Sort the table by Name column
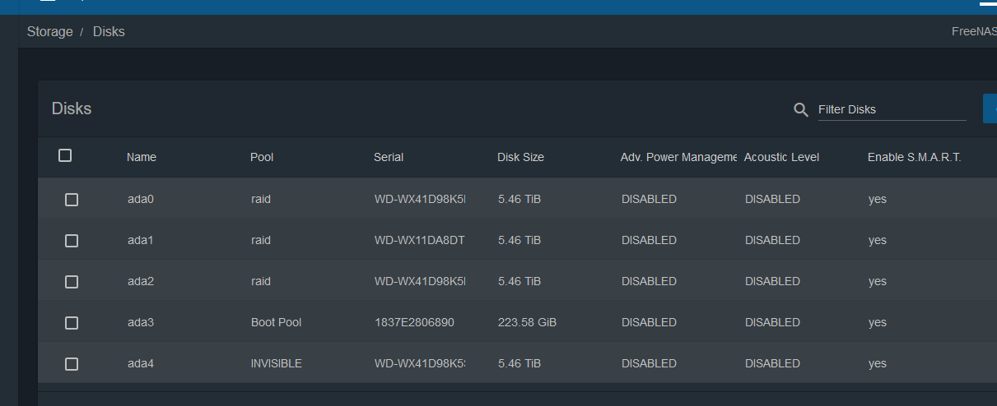Viewport: 997px width, 406px height. click(x=142, y=157)
